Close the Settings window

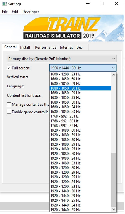click(x=116, y=4)
